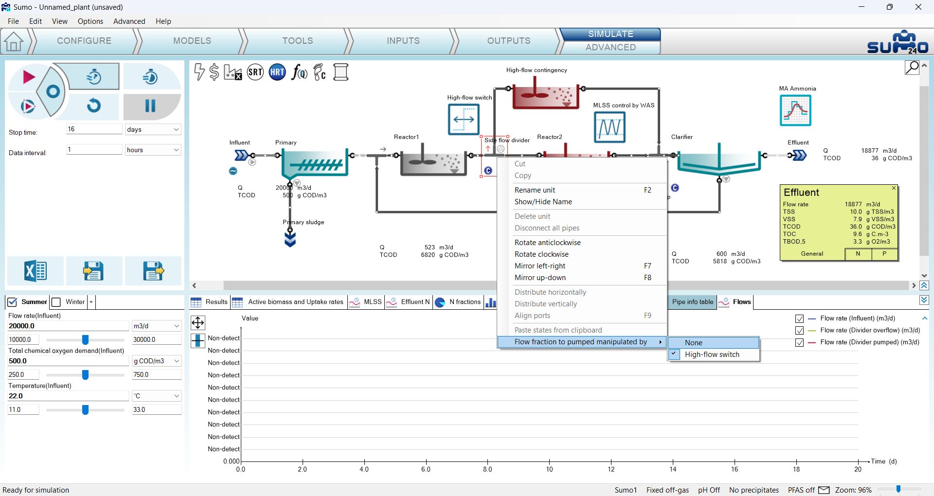The width and height of the screenshot is (934, 496).
Task: Open the HRT tool
Action: point(277,72)
